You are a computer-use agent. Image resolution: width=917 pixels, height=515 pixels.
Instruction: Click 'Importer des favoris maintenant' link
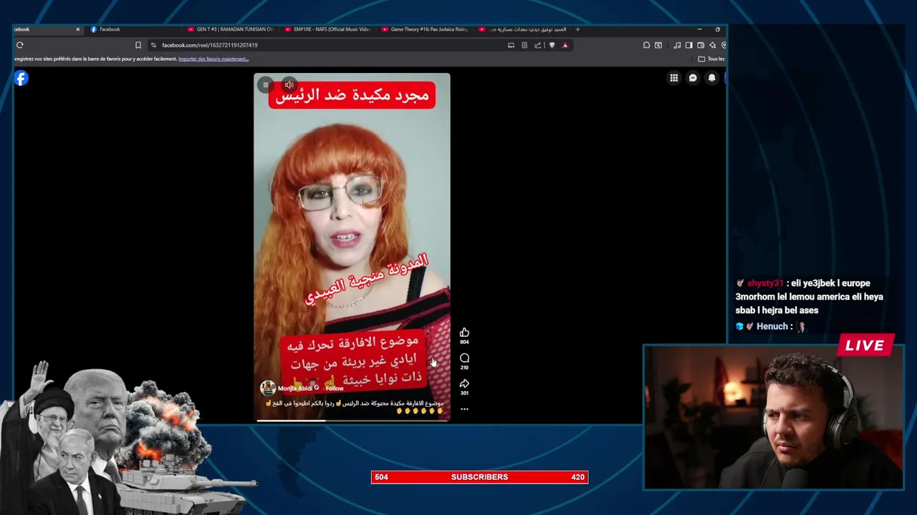point(213,59)
